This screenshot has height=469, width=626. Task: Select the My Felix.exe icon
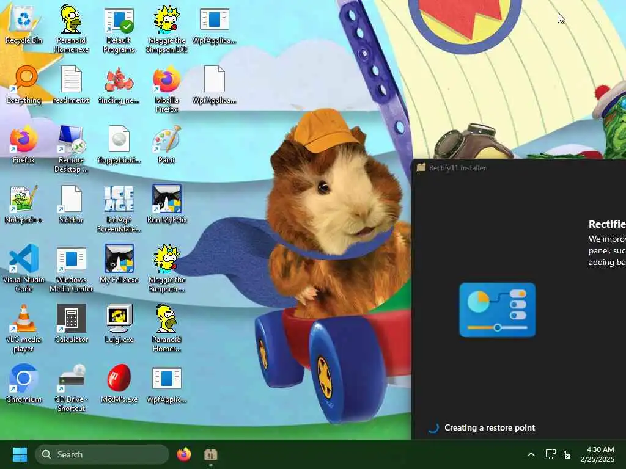coord(119,264)
